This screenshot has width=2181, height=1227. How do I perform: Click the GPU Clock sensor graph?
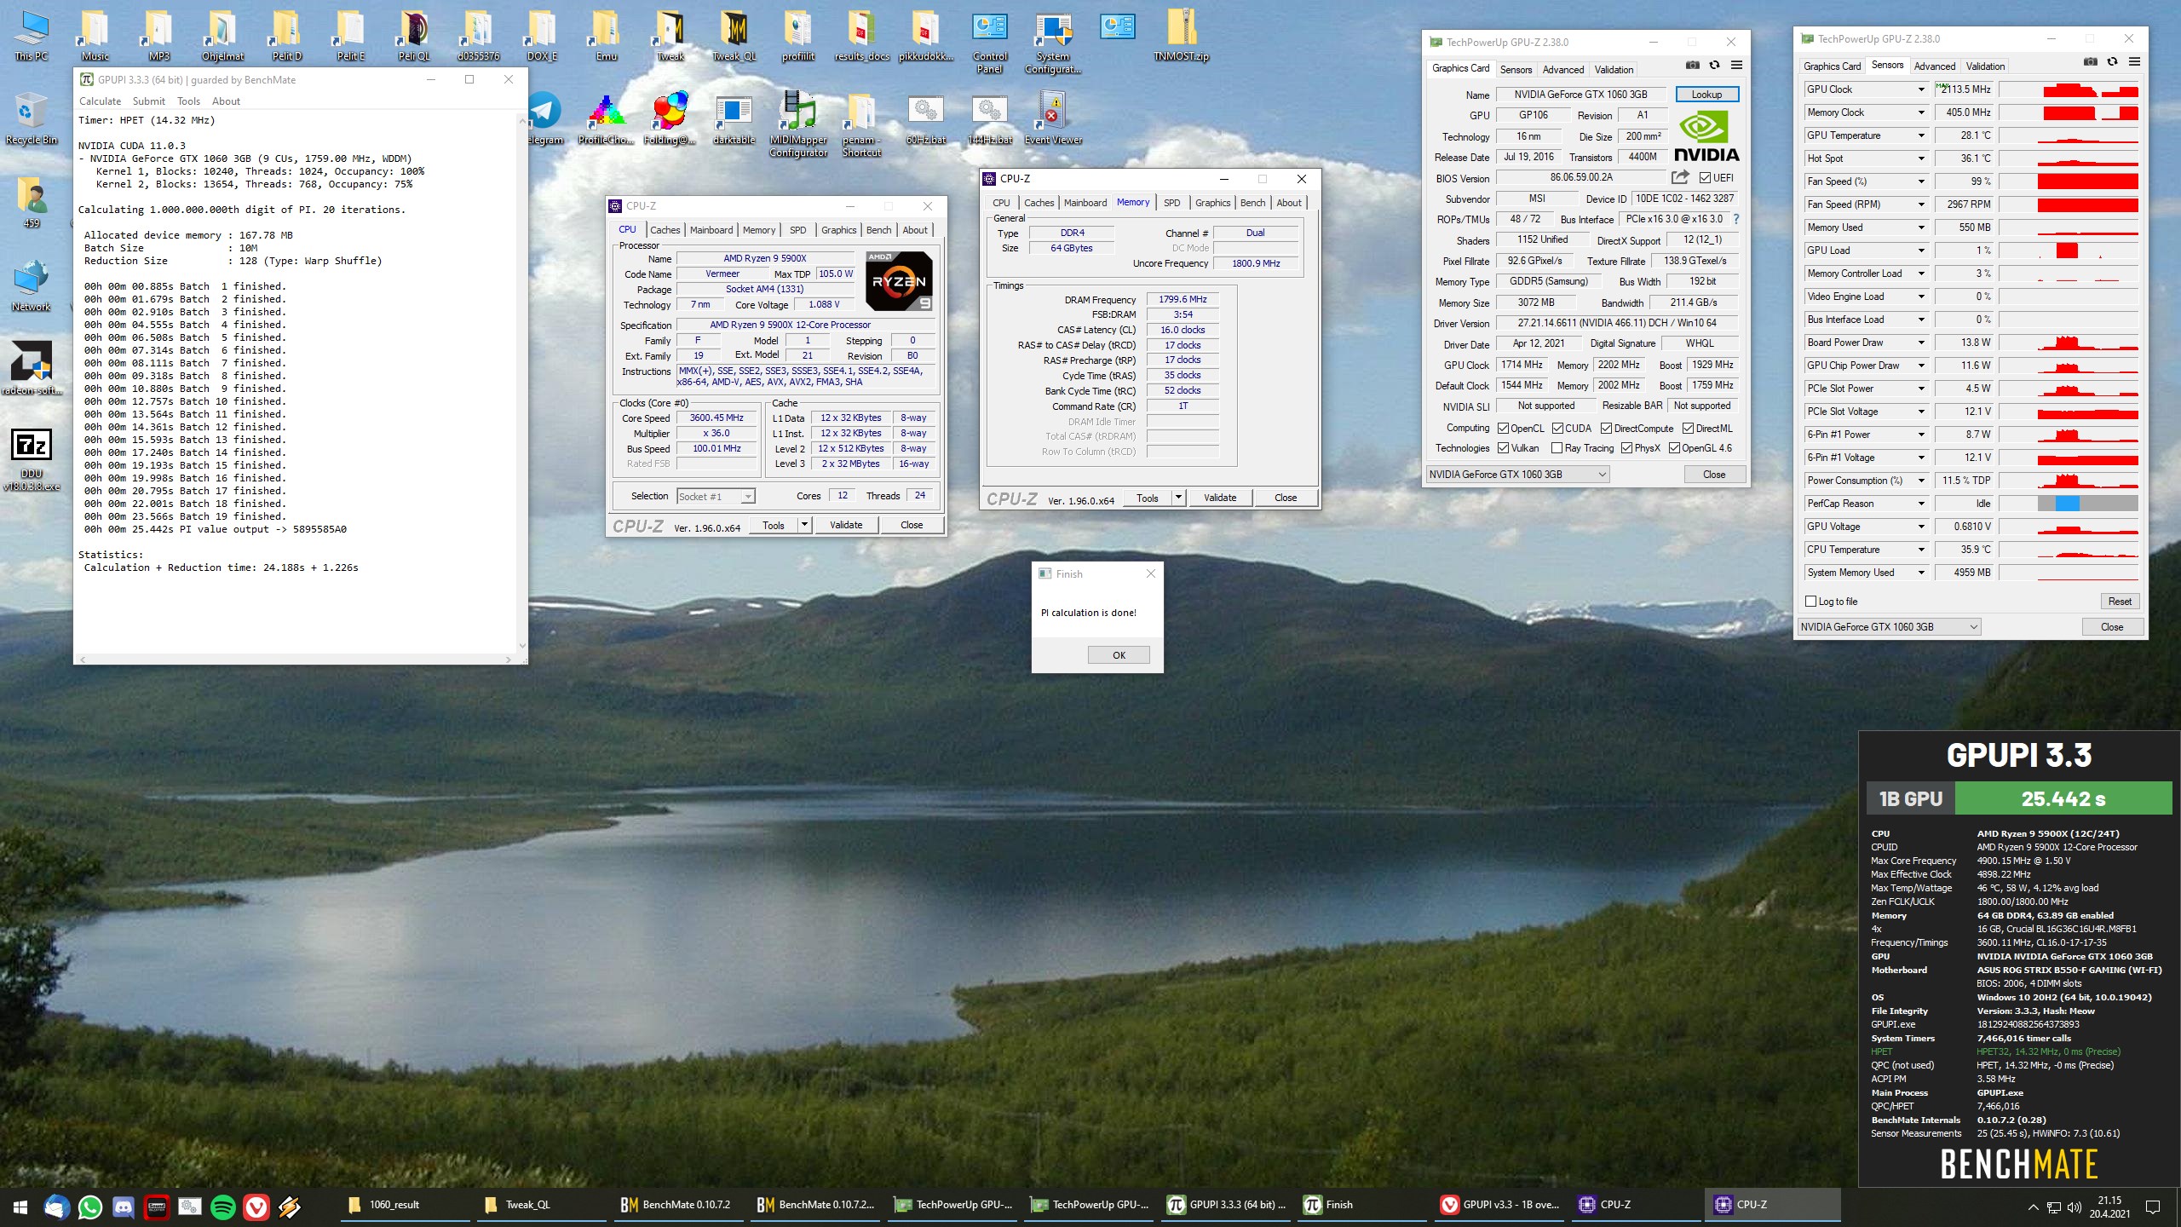click(x=2069, y=89)
